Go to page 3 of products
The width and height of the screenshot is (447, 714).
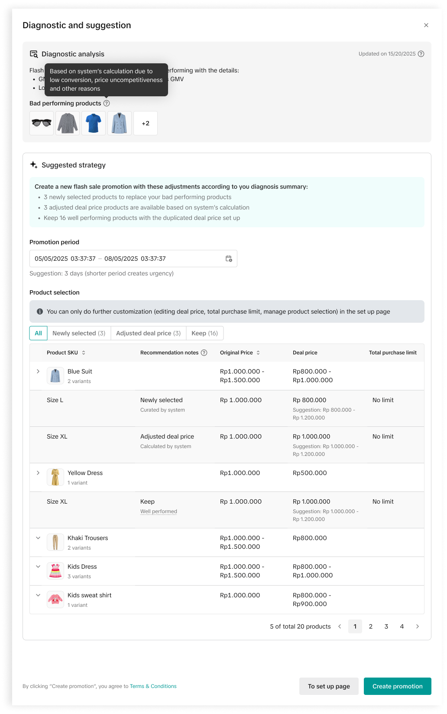[x=386, y=626]
